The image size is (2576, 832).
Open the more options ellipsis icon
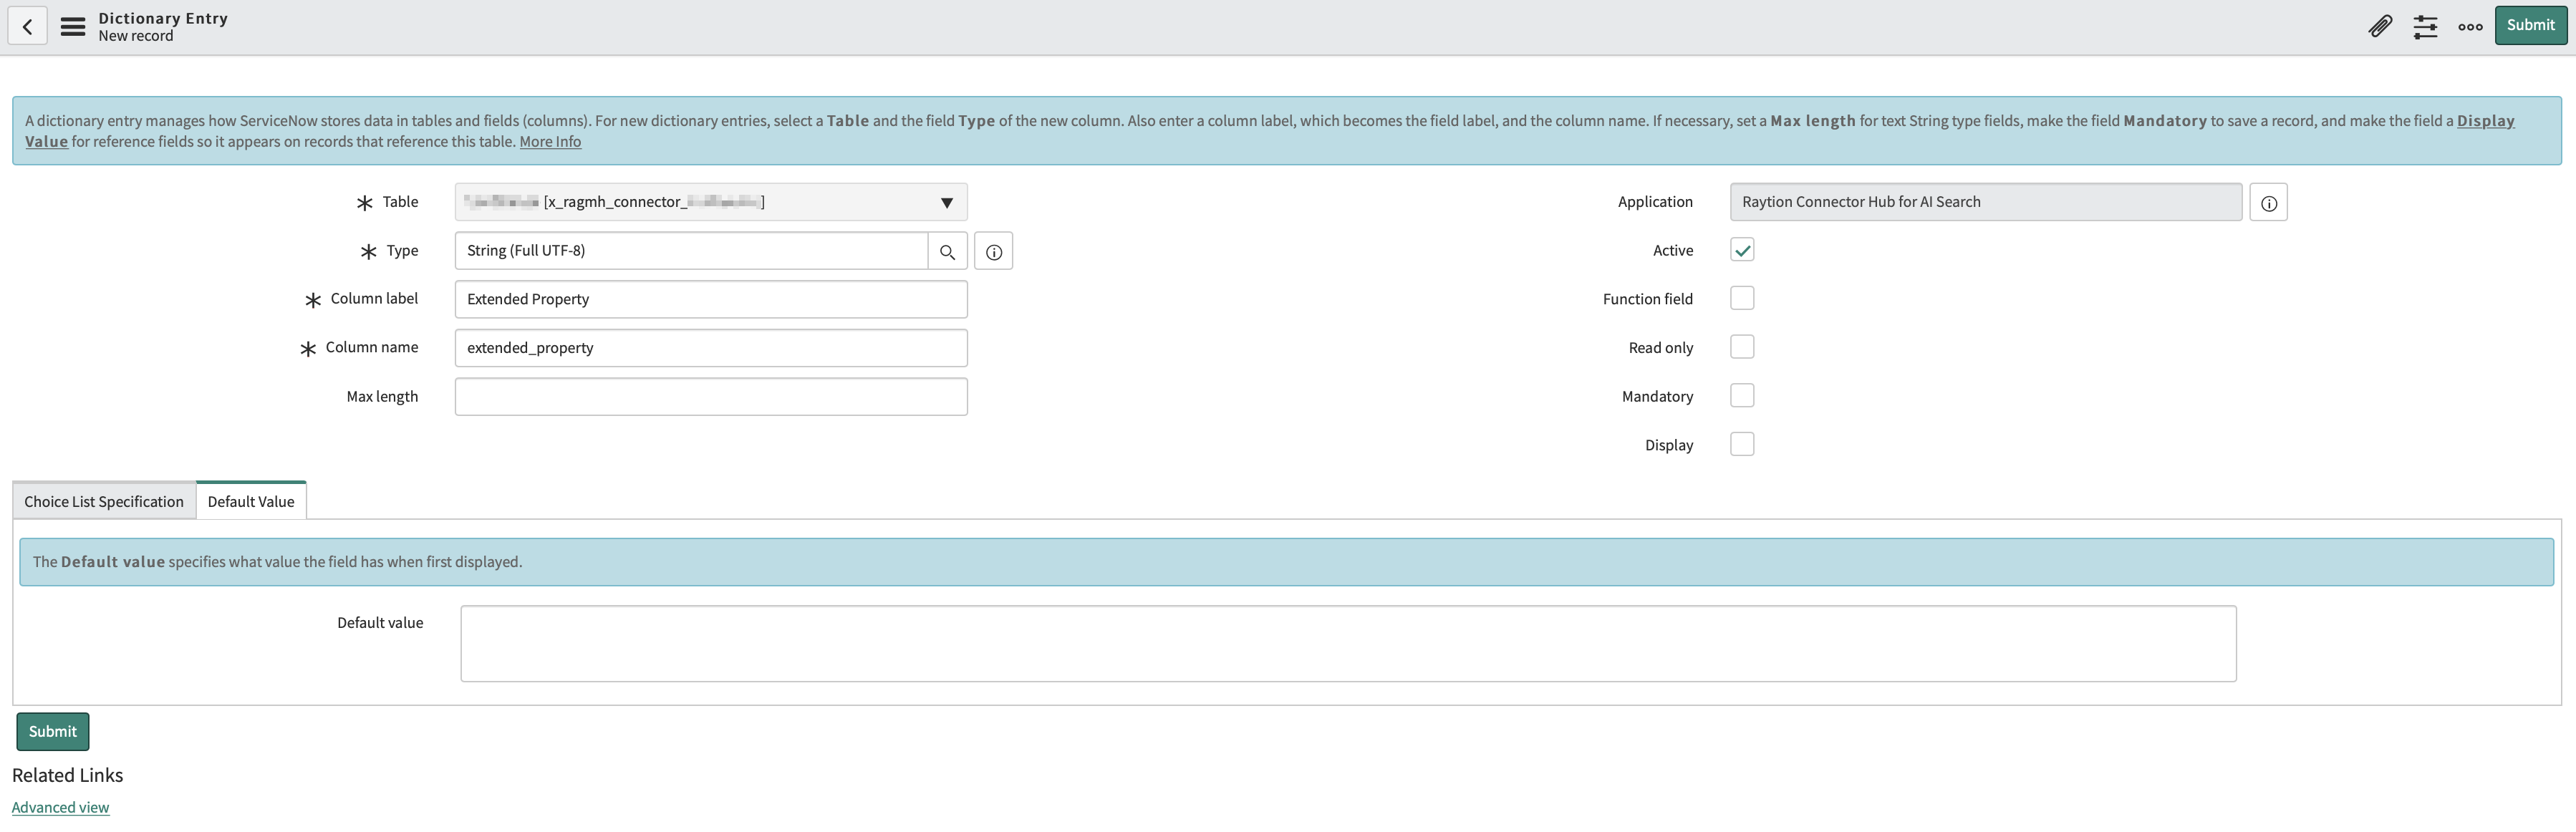pos(2470,26)
